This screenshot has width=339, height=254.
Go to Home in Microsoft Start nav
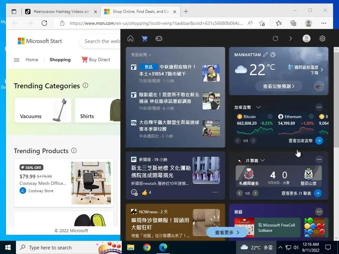(x=32, y=60)
